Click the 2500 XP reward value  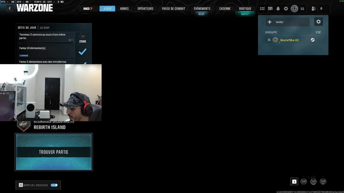pos(83,42)
